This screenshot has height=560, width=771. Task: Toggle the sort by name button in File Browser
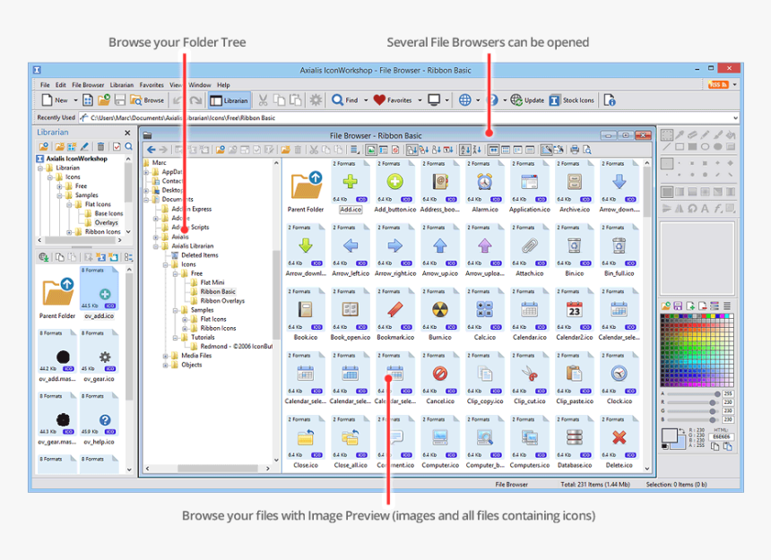click(411, 150)
